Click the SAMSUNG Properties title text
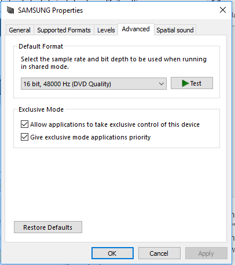 click(x=50, y=10)
